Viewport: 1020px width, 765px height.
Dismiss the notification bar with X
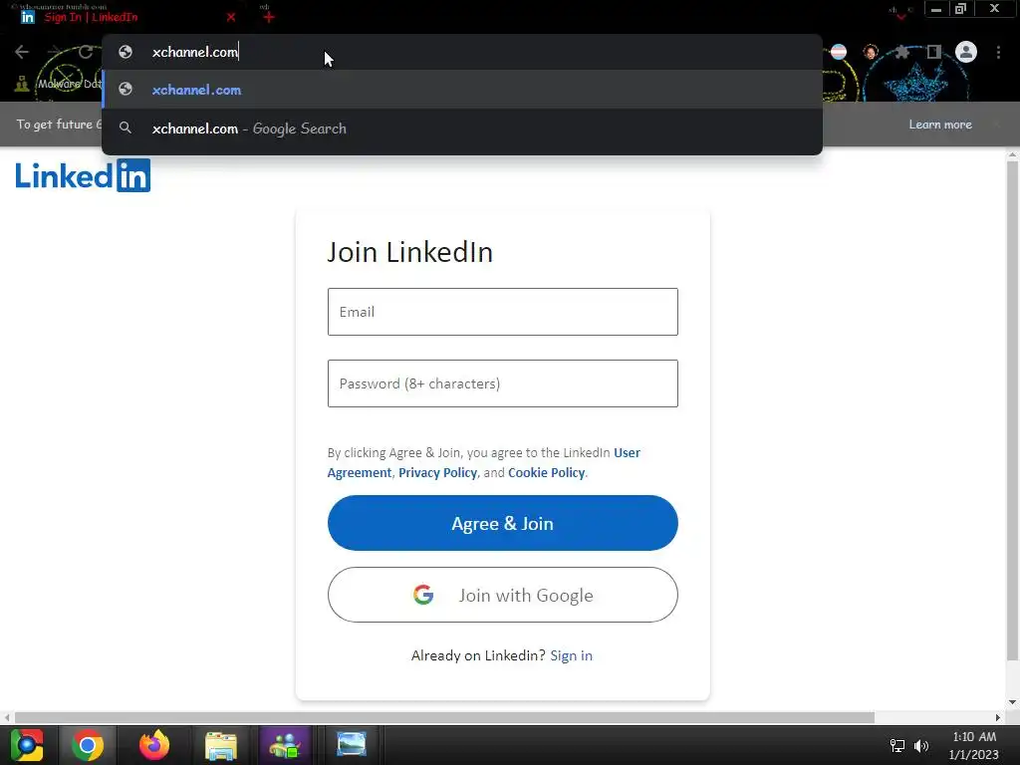[x=996, y=125]
